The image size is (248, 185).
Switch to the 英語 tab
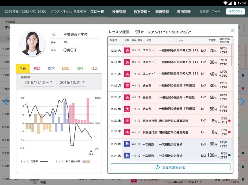(37, 68)
